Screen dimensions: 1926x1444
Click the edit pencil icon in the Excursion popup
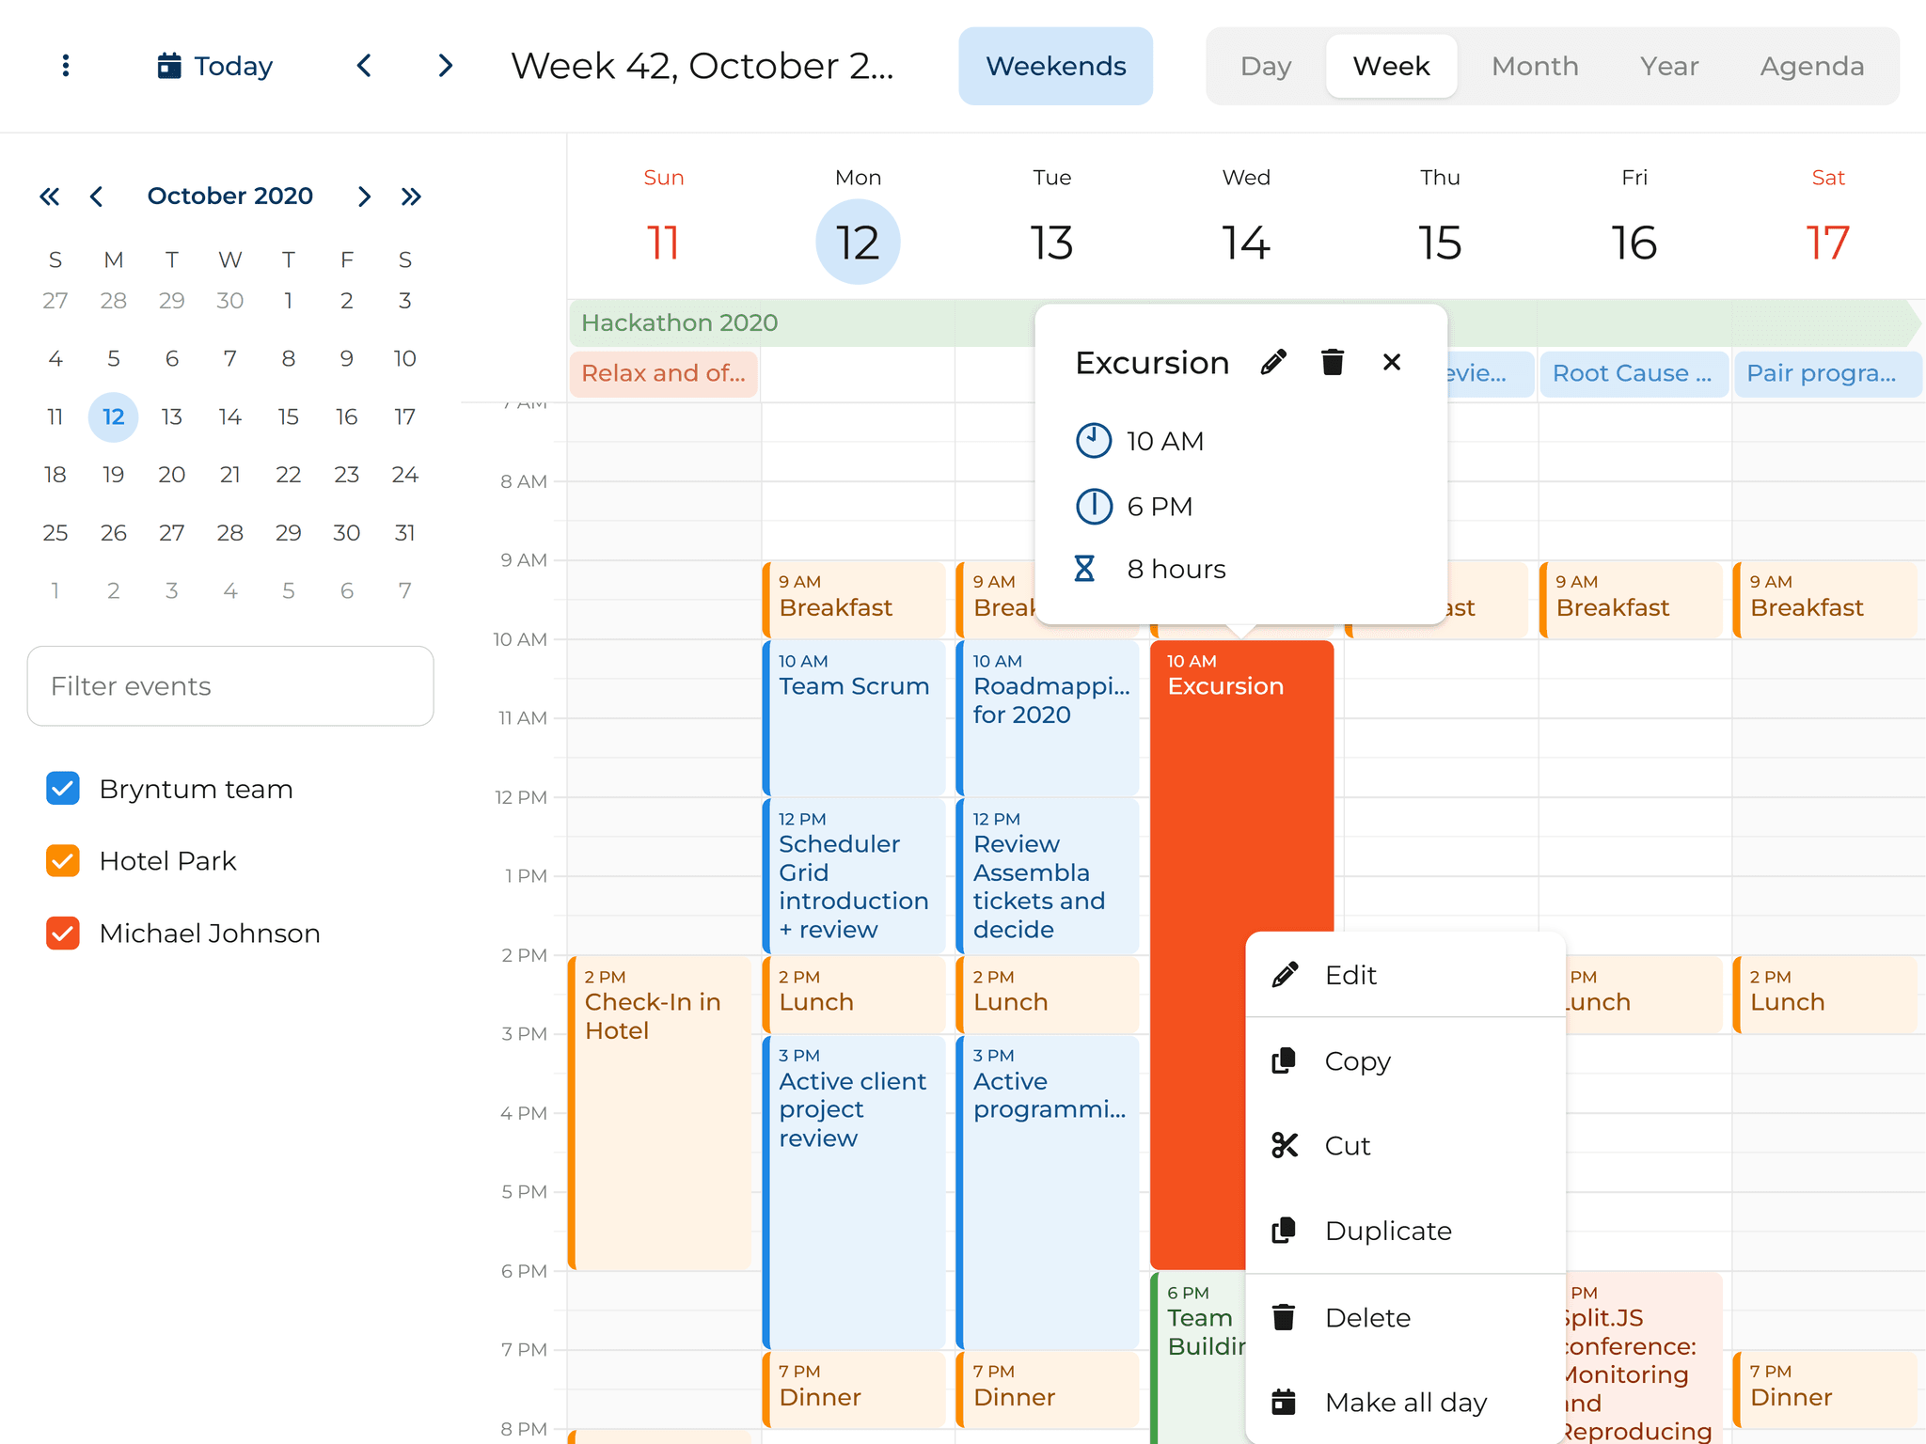click(1274, 361)
